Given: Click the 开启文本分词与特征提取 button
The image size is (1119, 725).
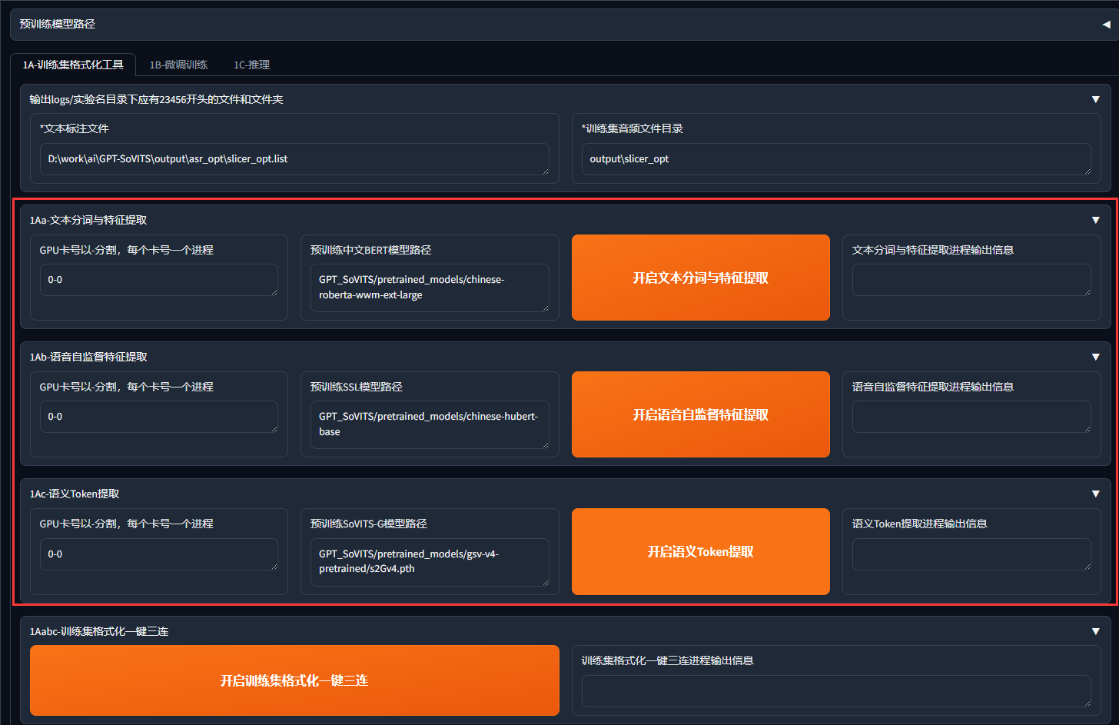Looking at the screenshot, I should point(700,278).
